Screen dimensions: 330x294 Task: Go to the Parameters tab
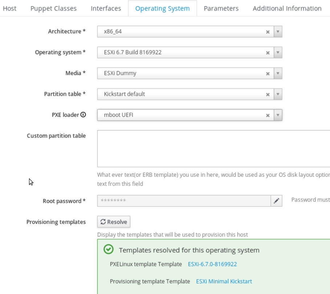pos(221,8)
